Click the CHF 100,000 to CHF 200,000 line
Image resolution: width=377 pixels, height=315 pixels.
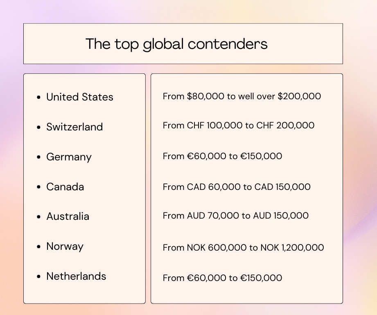pos(239,126)
